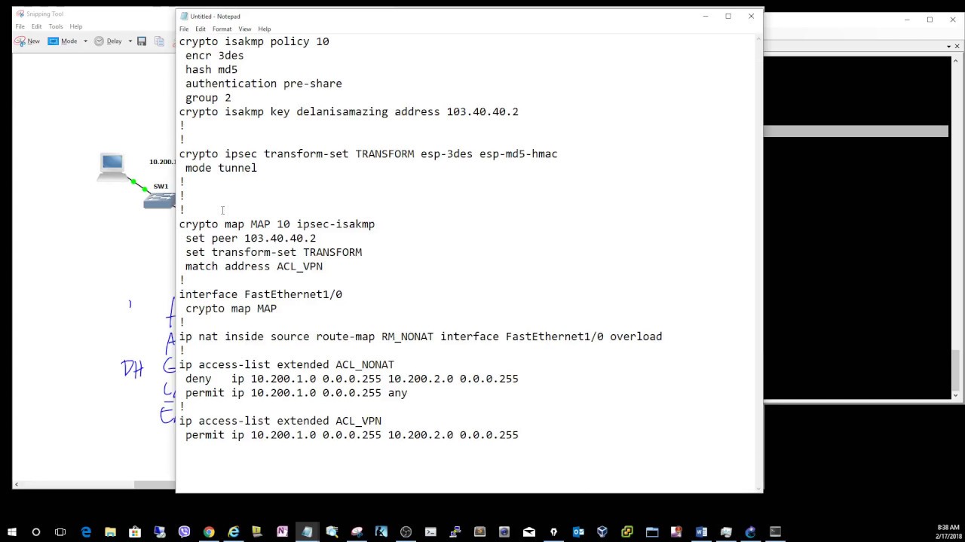Image resolution: width=965 pixels, height=542 pixels.
Task: Click the Mode button in Snipping Tool
Action: pos(63,41)
